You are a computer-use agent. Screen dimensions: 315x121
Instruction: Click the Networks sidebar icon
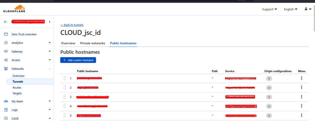click(6, 69)
